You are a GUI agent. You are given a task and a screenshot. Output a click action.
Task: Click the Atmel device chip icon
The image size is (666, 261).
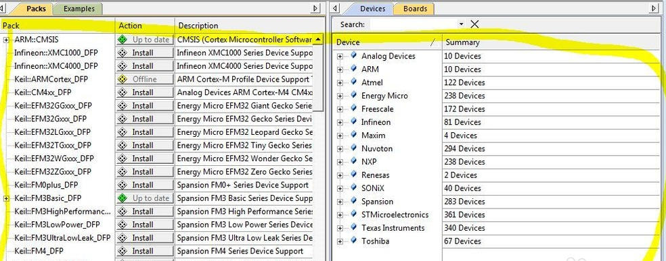tap(353, 82)
